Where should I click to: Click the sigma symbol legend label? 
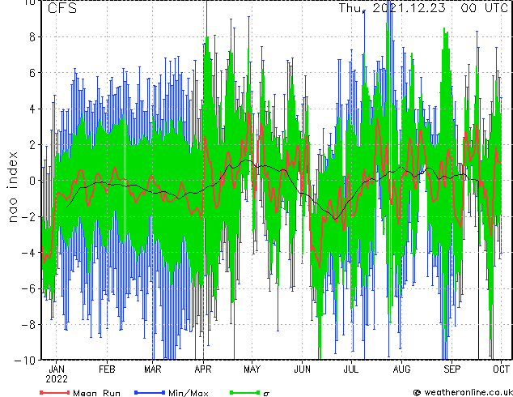266,394
